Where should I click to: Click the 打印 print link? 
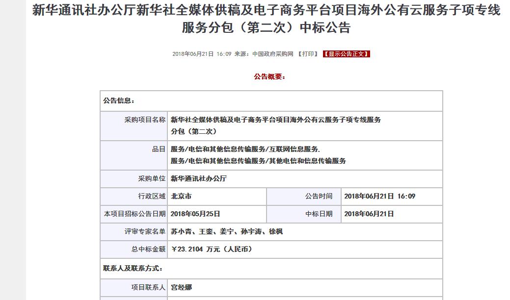(307, 54)
